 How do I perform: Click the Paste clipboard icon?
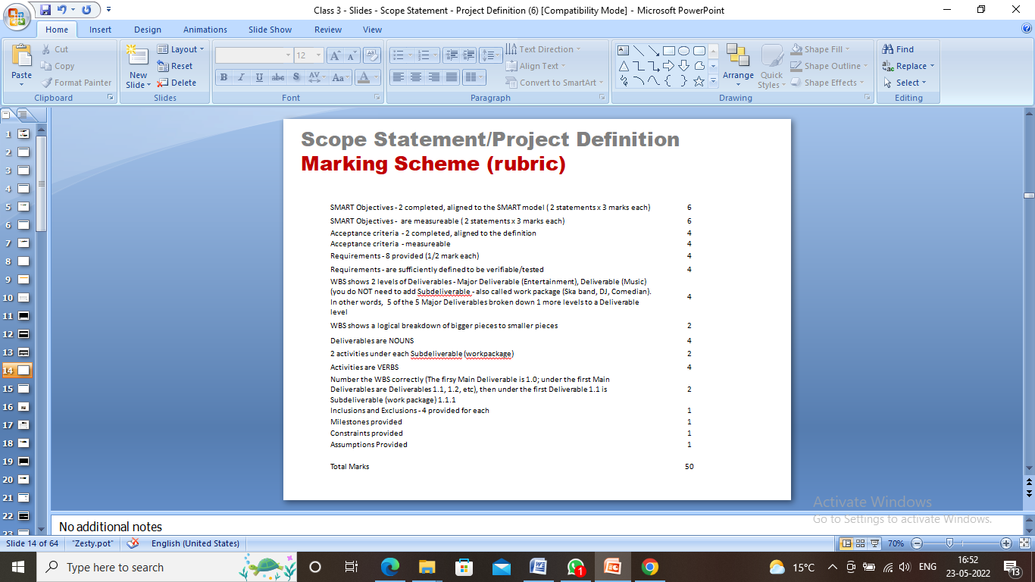point(22,57)
